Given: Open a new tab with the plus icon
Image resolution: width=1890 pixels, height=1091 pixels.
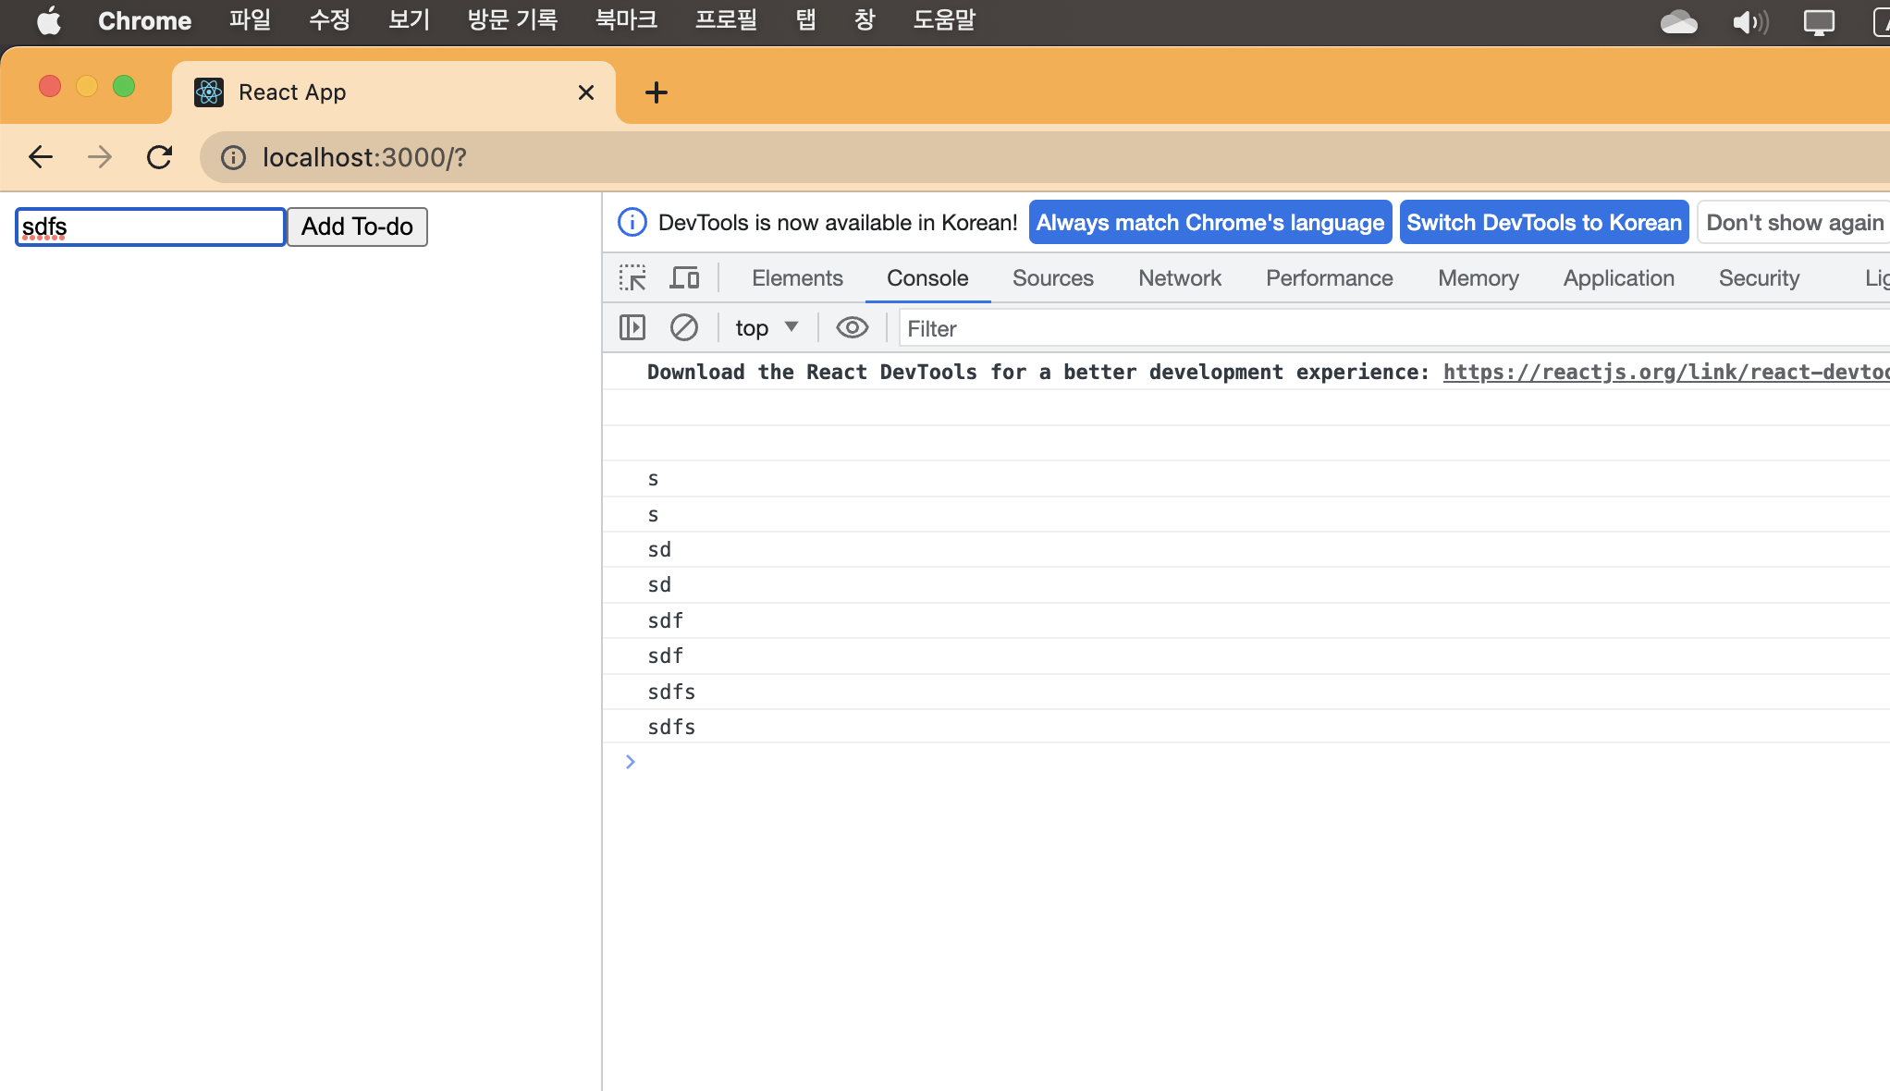Looking at the screenshot, I should (x=656, y=92).
